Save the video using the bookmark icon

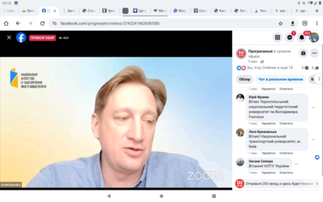pos(303,53)
